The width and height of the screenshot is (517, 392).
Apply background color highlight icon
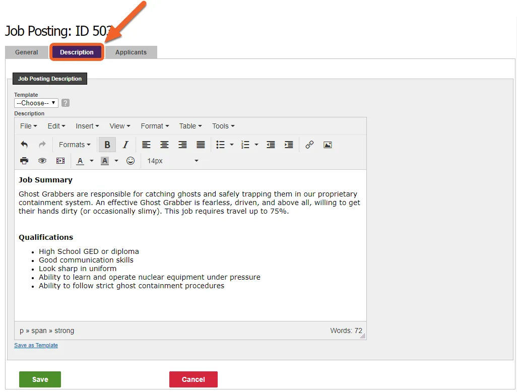pos(105,161)
